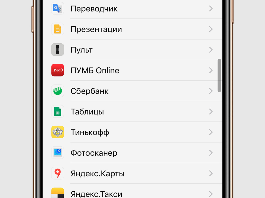The width and height of the screenshot is (265, 198).
Task: Tap the Google Translate app icon
Action: tap(58, 9)
